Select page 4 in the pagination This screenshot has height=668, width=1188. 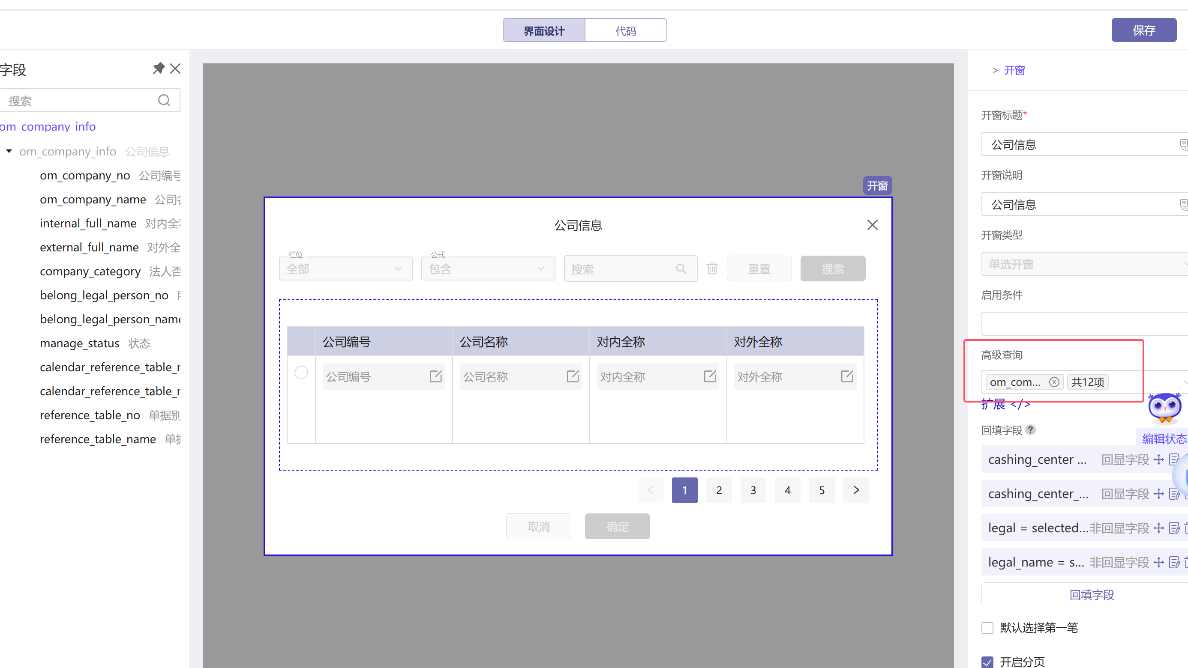(x=787, y=490)
